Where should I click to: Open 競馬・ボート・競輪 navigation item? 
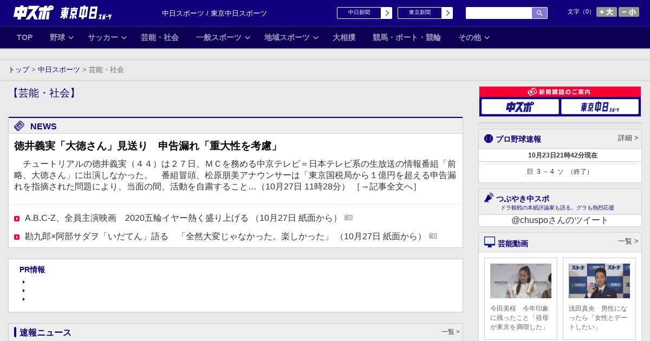407,37
